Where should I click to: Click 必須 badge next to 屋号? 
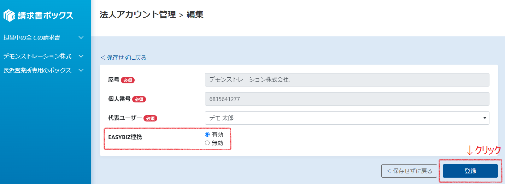point(128,80)
